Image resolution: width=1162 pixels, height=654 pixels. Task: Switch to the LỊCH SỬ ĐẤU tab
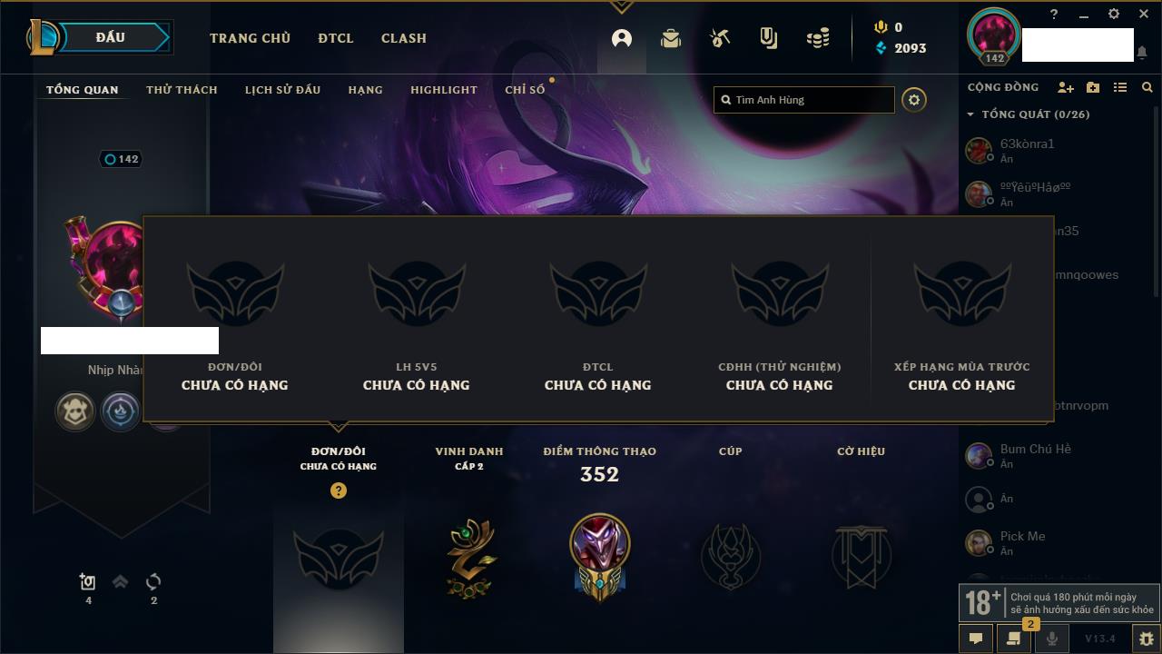[x=282, y=90]
